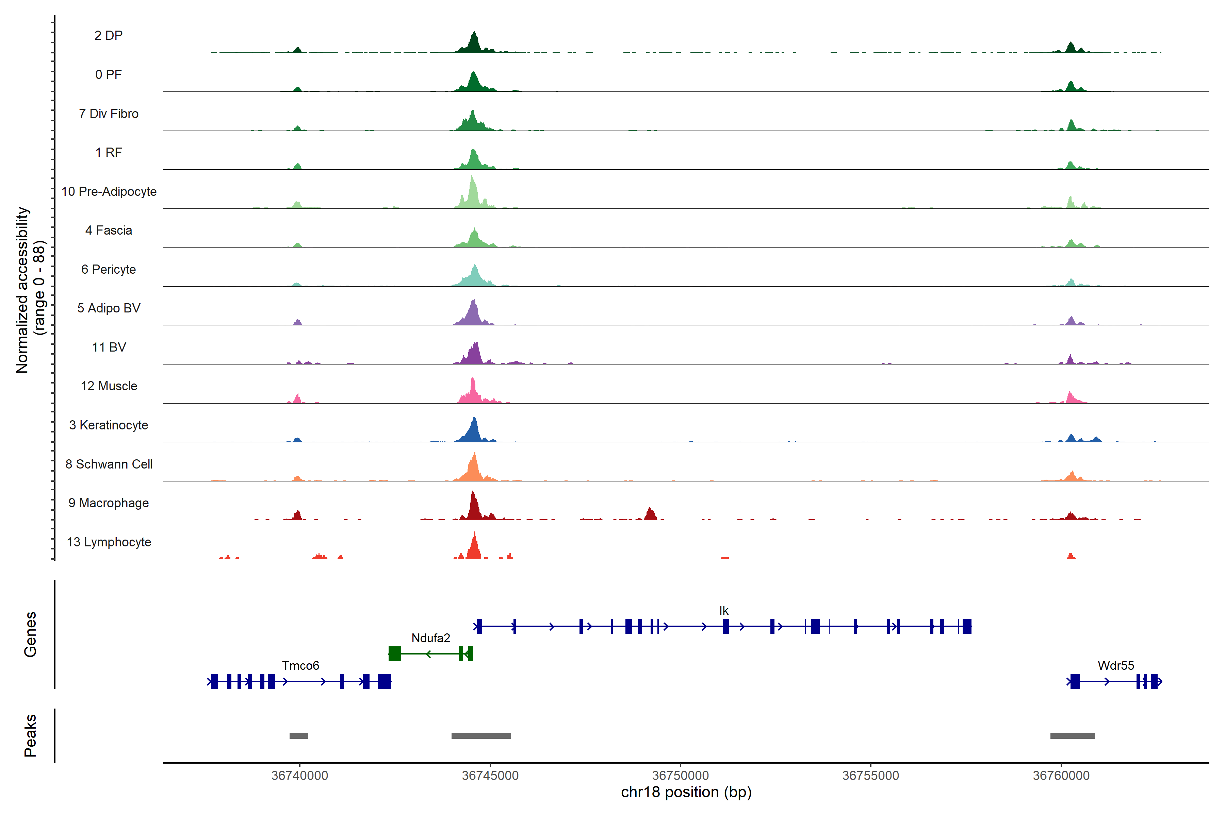1225x816 pixels.
Task: Select the 2 DP track label
Action: click(x=108, y=35)
